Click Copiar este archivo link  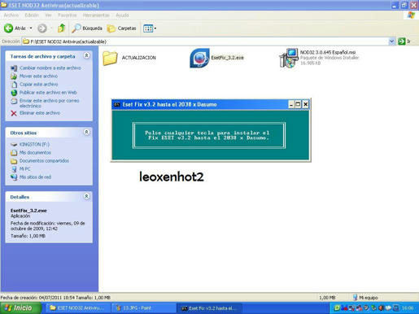(x=39, y=85)
